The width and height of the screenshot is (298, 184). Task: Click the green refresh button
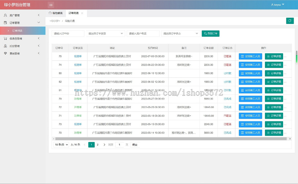(290, 21)
